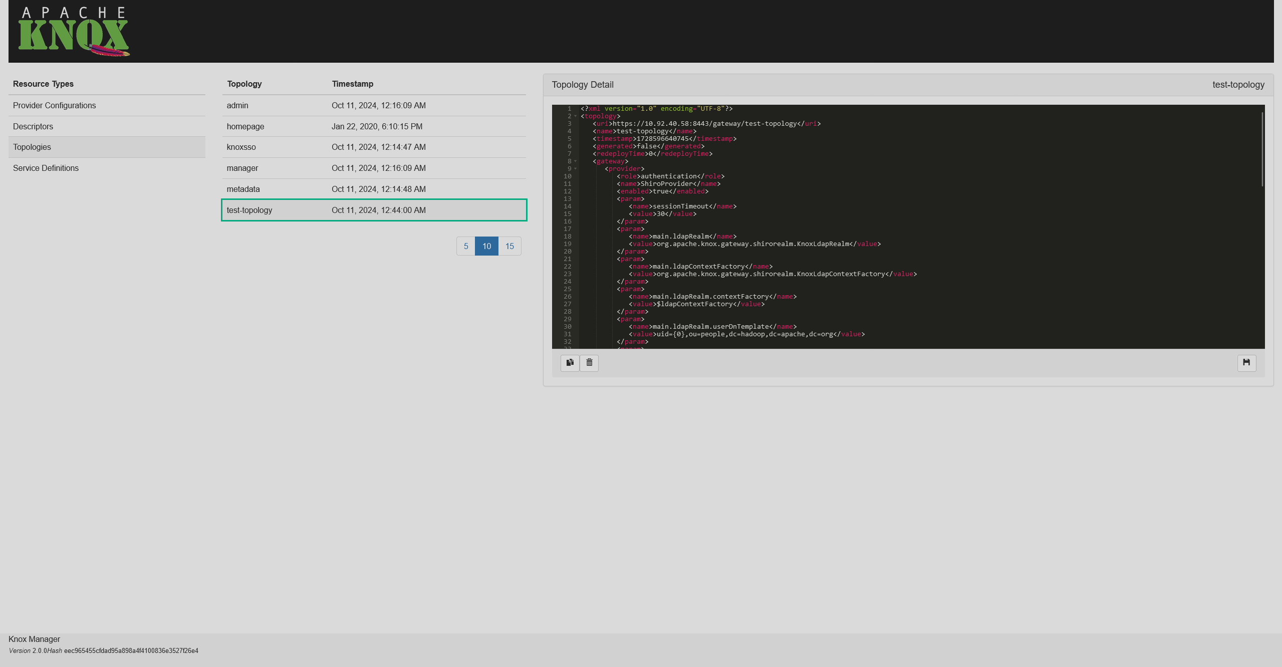Select Provider Configurations resource type
1282x667 pixels.
54,105
